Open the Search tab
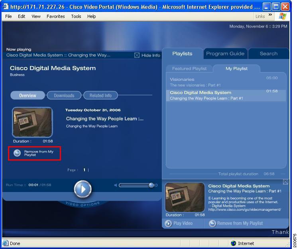Screen dimensions: 297x249 tap(268, 54)
